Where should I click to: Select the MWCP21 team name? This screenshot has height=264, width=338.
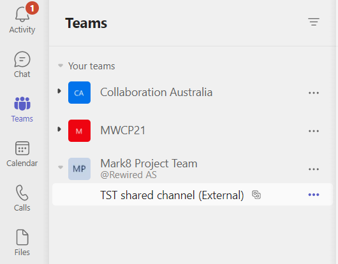click(123, 130)
